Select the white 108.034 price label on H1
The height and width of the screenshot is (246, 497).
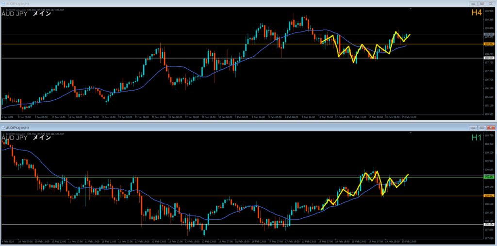(489, 224)
